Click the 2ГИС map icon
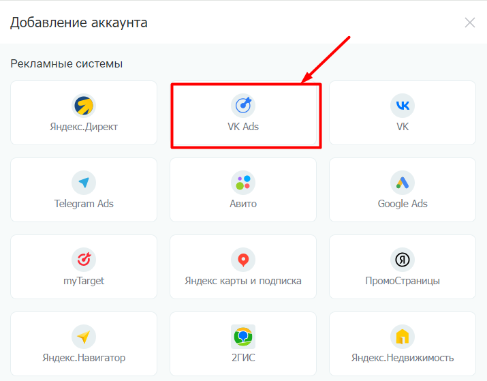Image resolution: width=487 pixels, height=381 pixels. click(x=243, y=337)
